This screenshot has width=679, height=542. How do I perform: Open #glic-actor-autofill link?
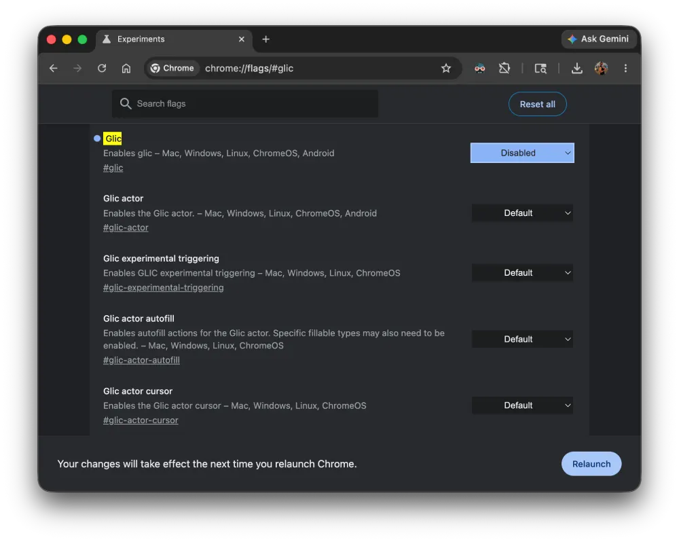(x=141, y=361)
